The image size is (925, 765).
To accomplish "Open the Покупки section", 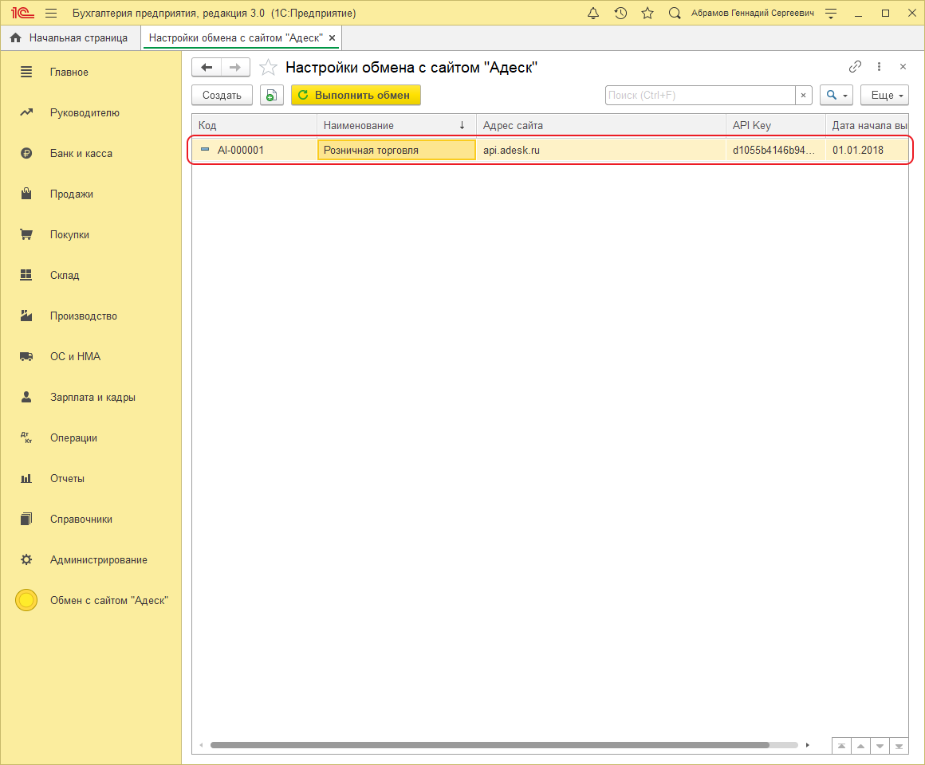I will coord(91,234).
